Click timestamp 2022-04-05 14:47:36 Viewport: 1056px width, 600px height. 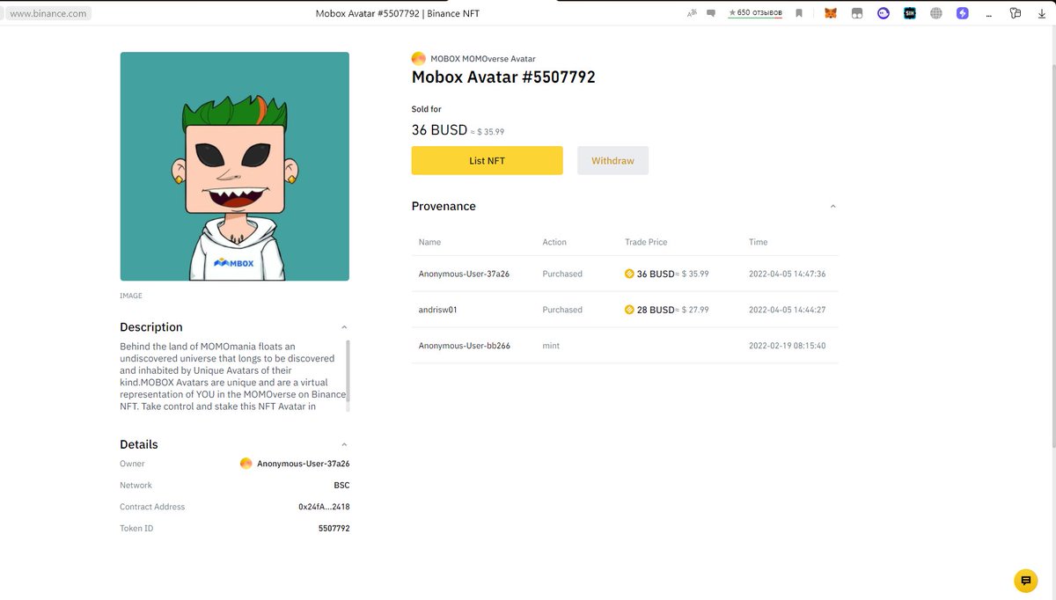[787, 274]
